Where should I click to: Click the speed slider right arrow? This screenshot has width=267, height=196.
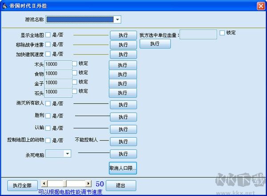coord(88,184)
